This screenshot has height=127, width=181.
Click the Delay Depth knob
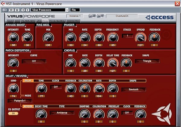coord(113,88)
